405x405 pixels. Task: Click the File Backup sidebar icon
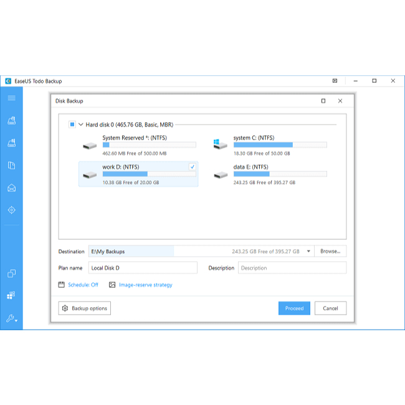point(11,165)
